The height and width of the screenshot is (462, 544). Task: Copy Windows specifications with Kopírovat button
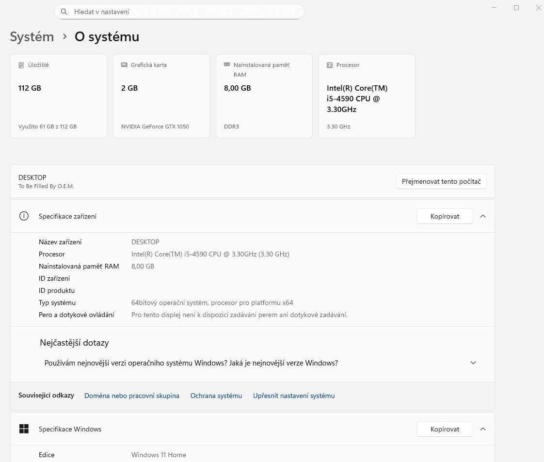445,429
